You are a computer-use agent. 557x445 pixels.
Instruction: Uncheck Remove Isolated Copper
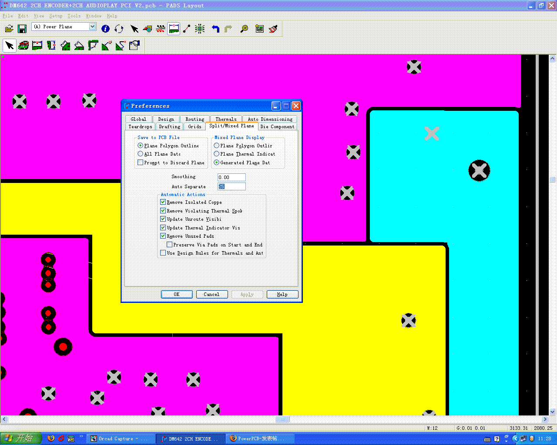(x=163, y=202)
